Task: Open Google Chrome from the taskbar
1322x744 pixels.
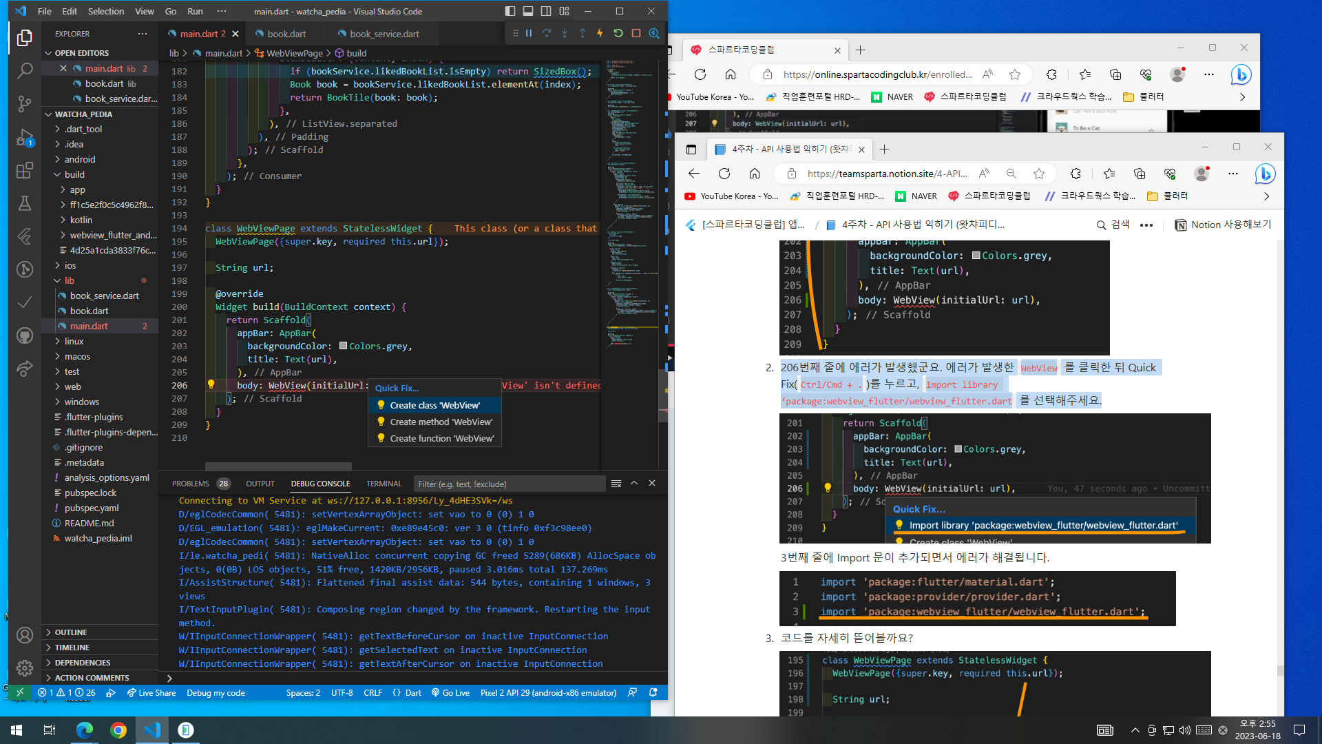Action: tap(118, 730)
